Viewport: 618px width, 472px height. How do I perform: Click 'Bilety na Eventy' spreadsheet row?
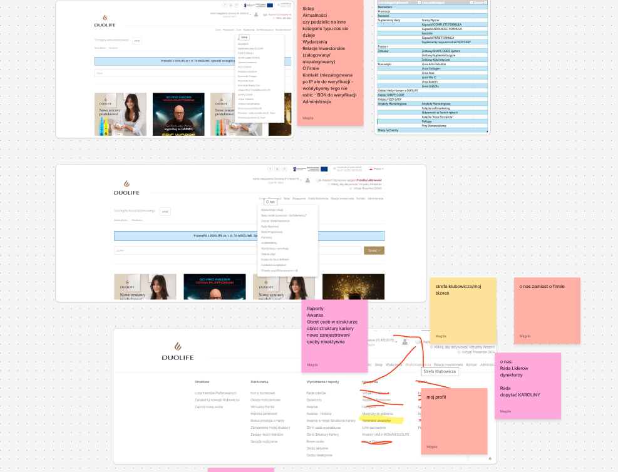(x=433, y=130)
